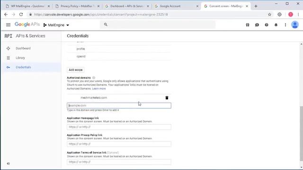Focus the console search bar
The height and width of the screenshot is (170, 303).
(158, 25)
